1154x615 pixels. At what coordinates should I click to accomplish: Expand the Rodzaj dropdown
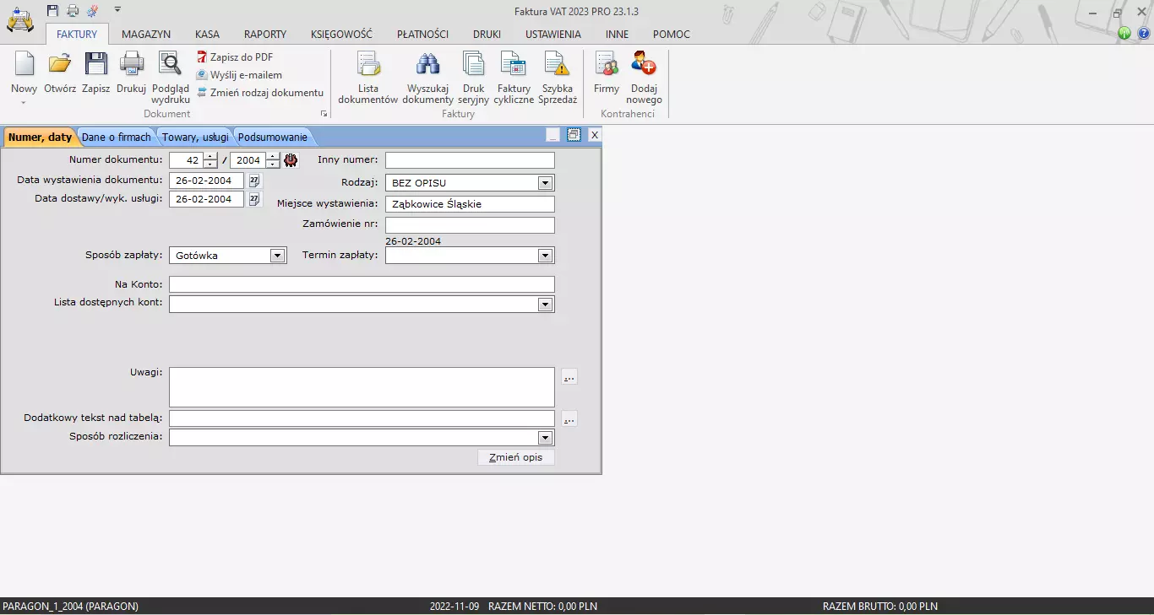(x=545, y=183)
